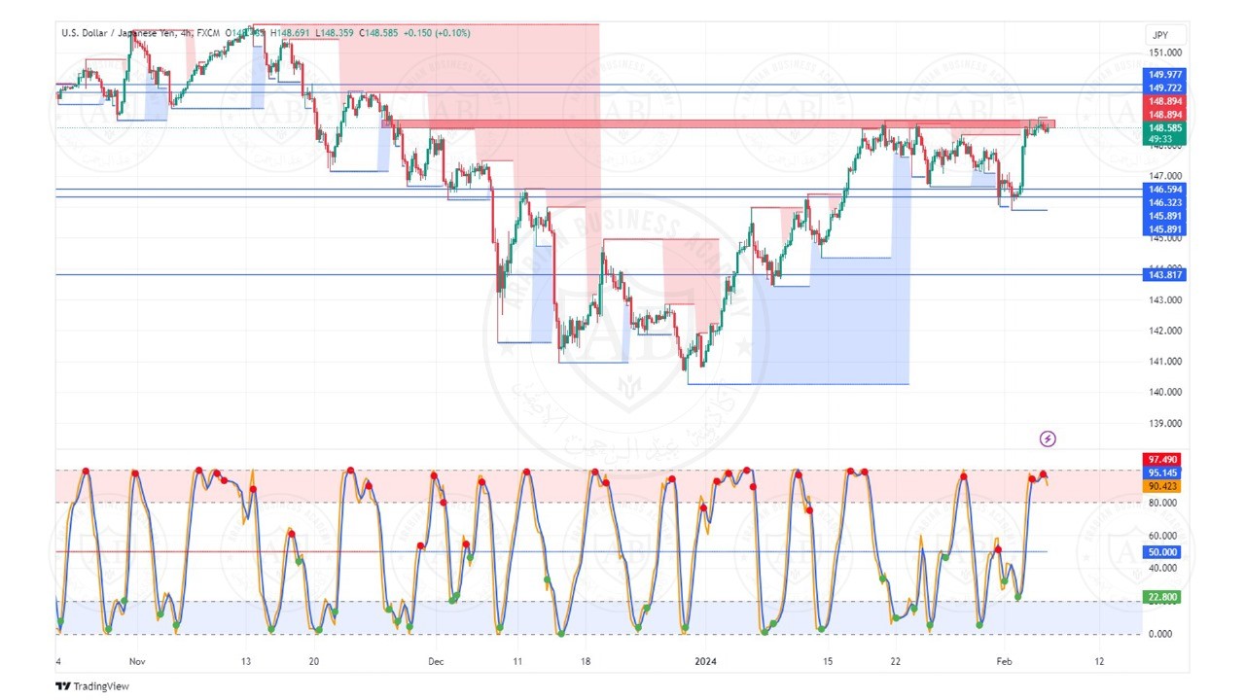The width and height of the screenshot is (1245, 700).
Task: Click the red 97.490 oscillator value label
Action: pyautogui.click(x=1162, y=460)
